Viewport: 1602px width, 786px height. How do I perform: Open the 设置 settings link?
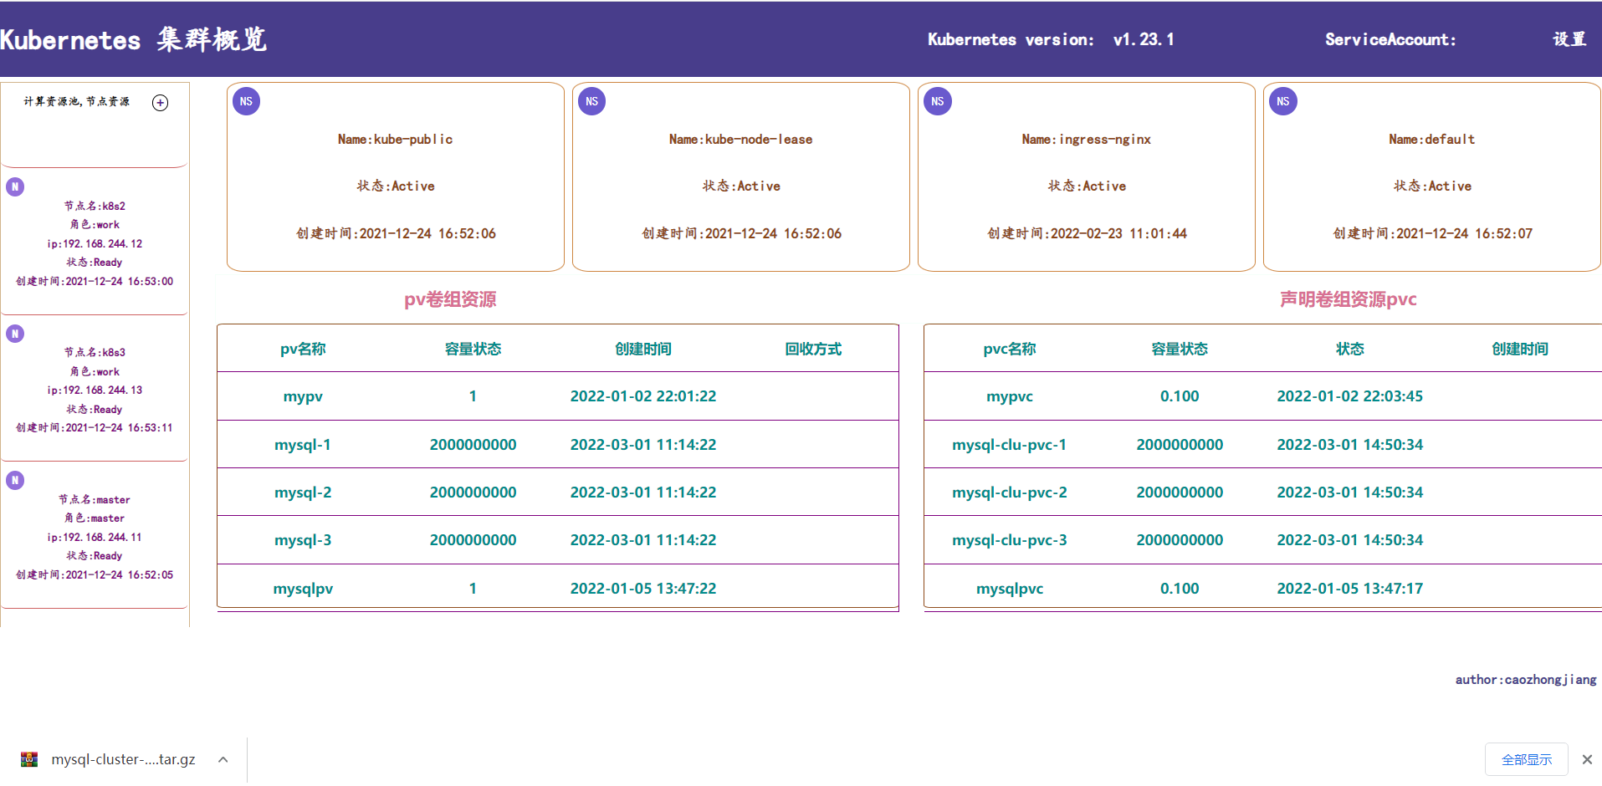(x=1569, y=39)
